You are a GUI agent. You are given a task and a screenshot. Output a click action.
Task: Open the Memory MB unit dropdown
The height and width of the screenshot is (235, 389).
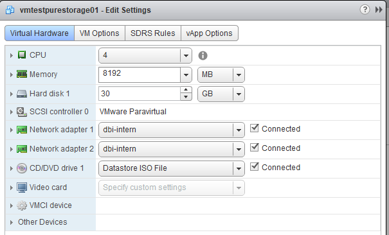(x=221, y=74)
